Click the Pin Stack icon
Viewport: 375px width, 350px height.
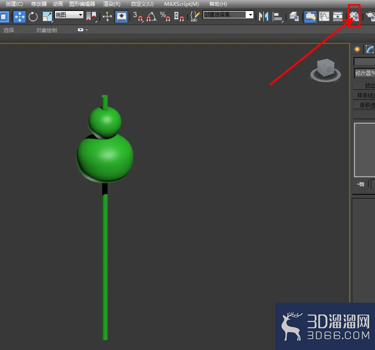tap(361, 184)
